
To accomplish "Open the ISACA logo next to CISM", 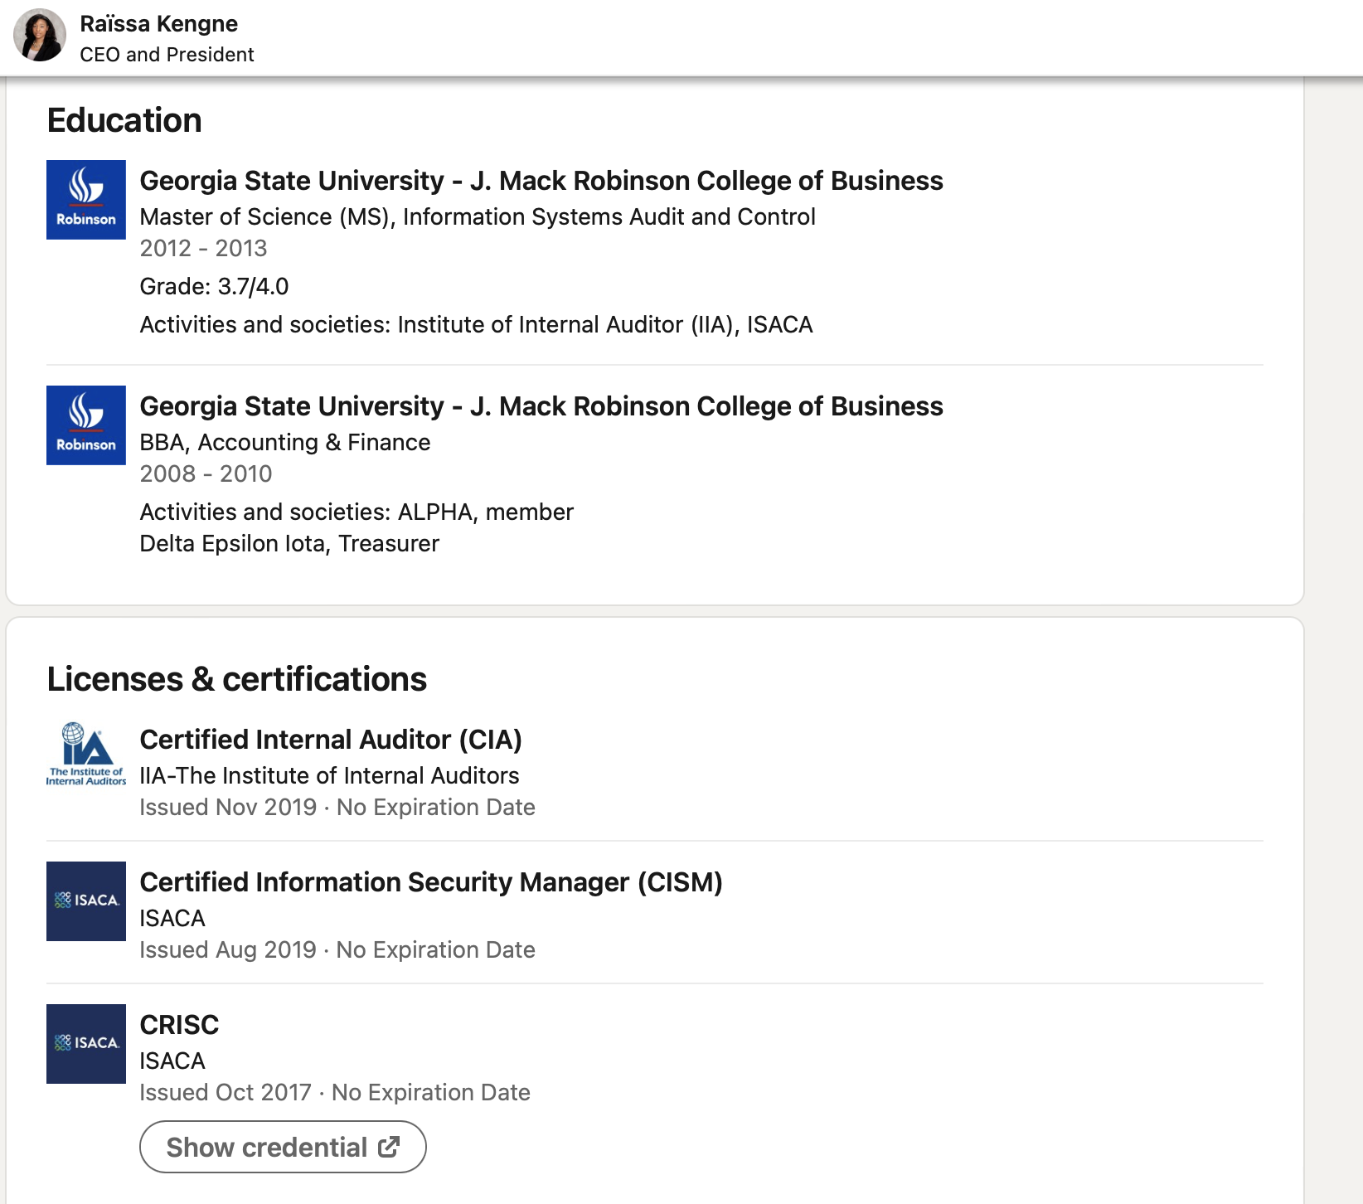I will tap(86, 901).
